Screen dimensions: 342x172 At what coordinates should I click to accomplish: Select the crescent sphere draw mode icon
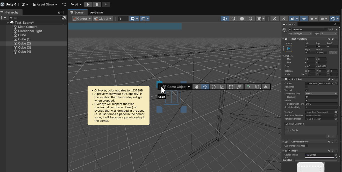250,19
